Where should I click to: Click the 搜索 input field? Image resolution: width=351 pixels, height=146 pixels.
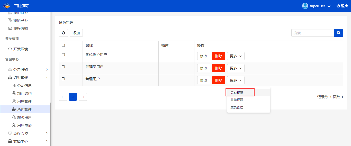pyautogui.click(x=313, y=33)
